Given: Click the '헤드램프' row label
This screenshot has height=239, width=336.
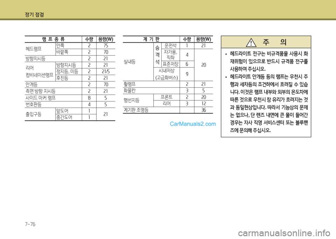Looking at the screenshot, I should pos(34,49).
